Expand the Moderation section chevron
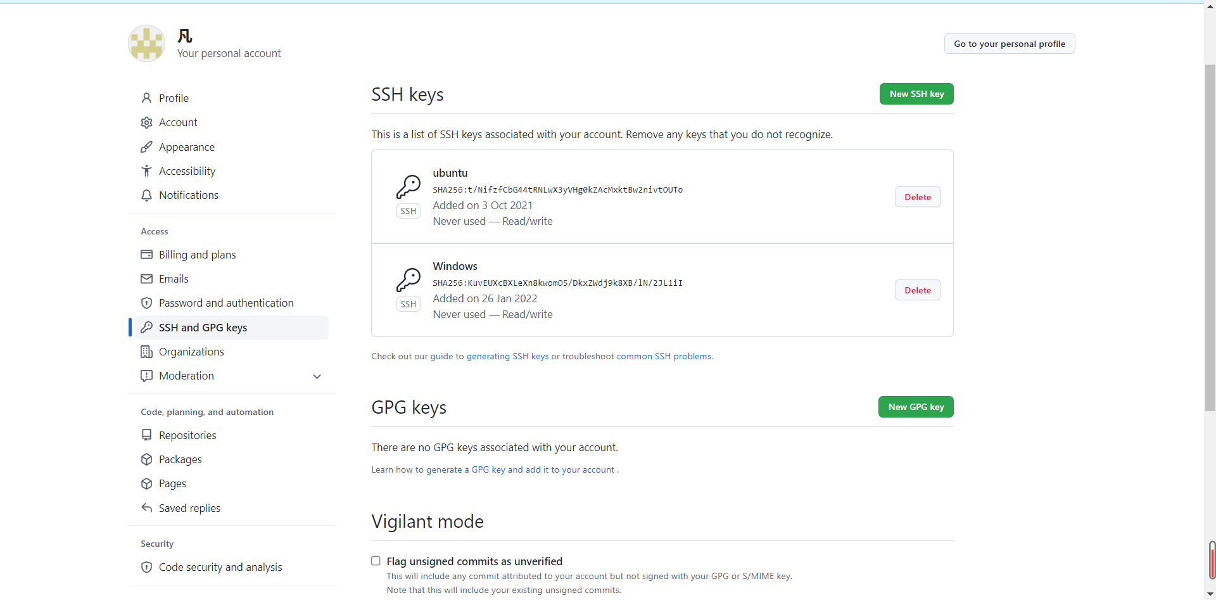1216x600 pixels. pos(317,376)
